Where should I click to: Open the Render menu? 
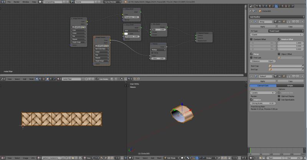[x=17, y=2]
